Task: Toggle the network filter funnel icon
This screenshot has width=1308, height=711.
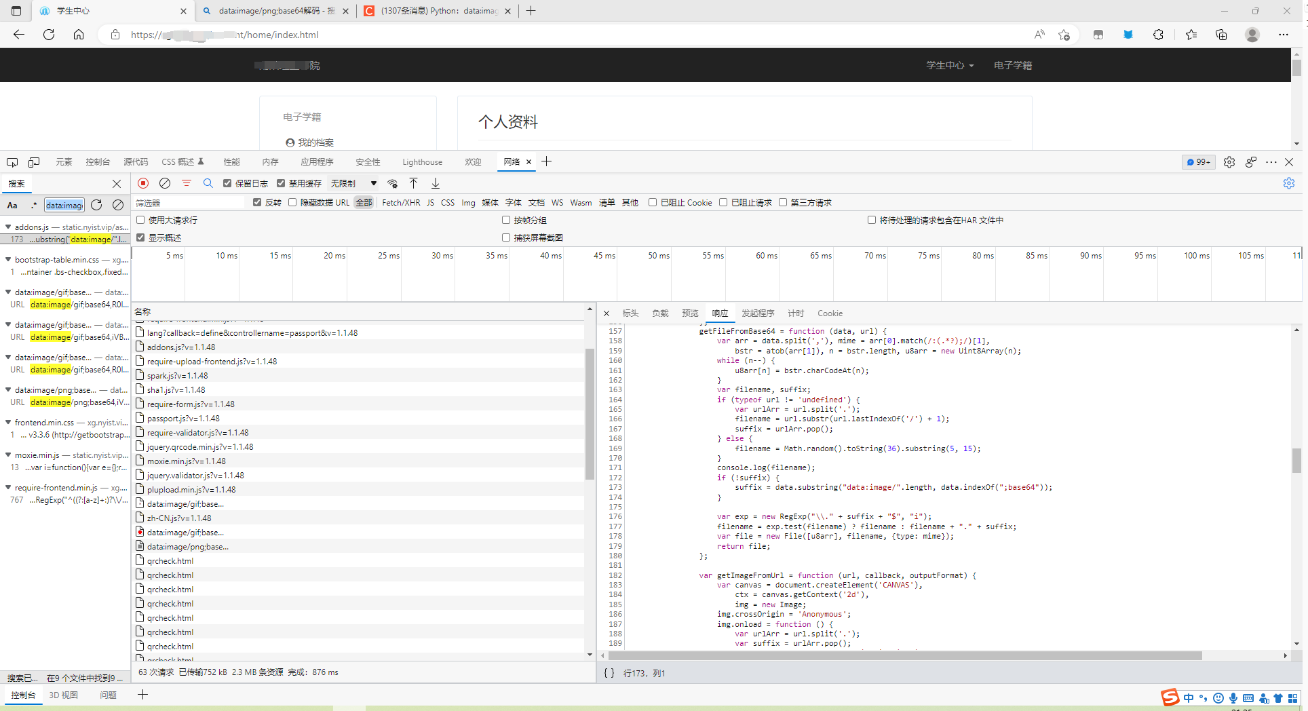Action: [187, 183]
